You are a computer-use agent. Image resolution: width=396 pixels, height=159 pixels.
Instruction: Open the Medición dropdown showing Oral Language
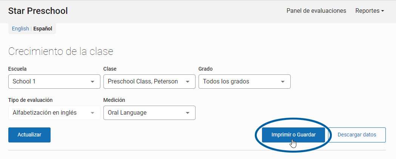(x=149, y=113)
